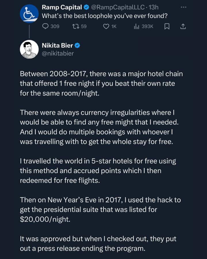Visit the @nikitabier handle
207x259 pixels.
pyautogui.click(x=57, y=53)
